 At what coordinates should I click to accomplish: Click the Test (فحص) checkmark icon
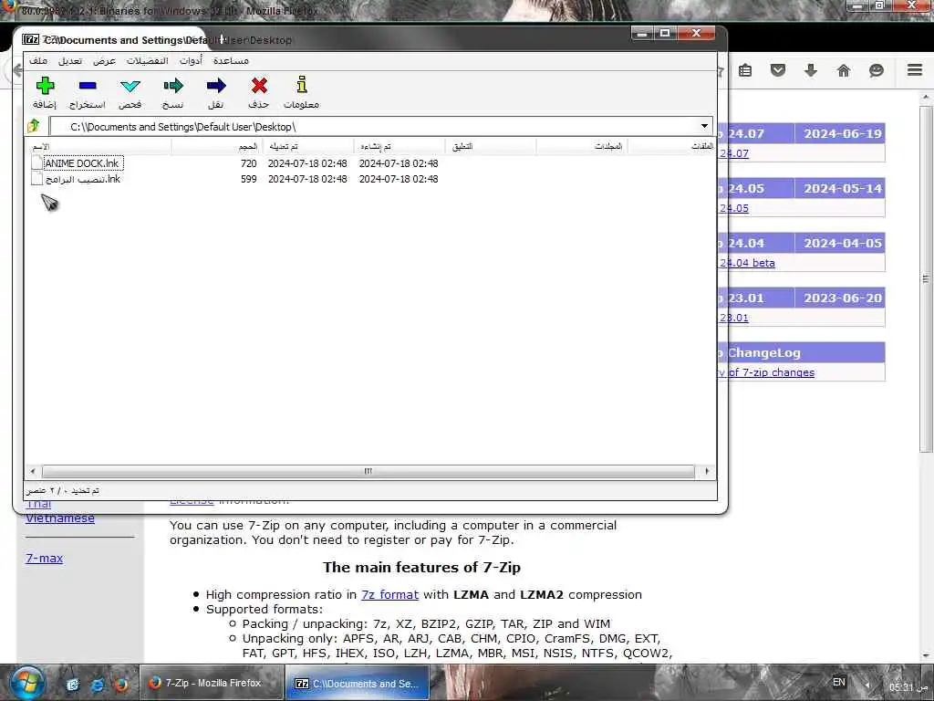point(130,86)
